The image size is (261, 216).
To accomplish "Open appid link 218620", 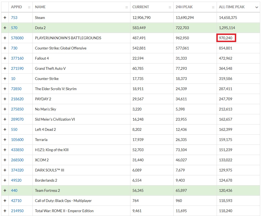I will [17, 99].
